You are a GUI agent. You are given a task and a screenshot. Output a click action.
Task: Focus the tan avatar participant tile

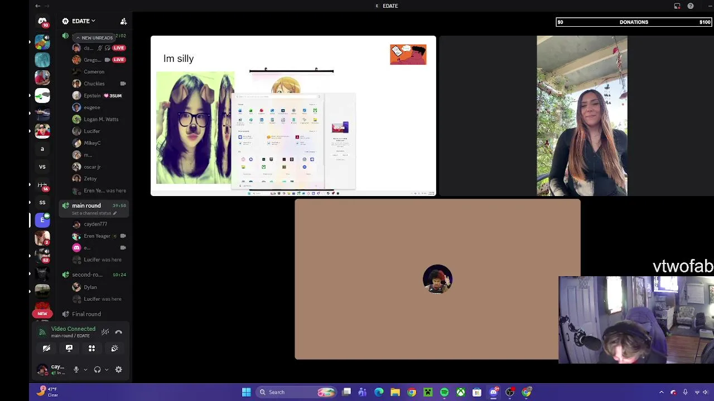tap(437, 280)
